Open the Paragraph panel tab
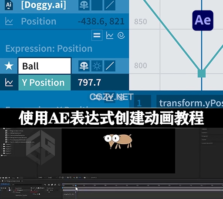 click(x=205, y=136)
